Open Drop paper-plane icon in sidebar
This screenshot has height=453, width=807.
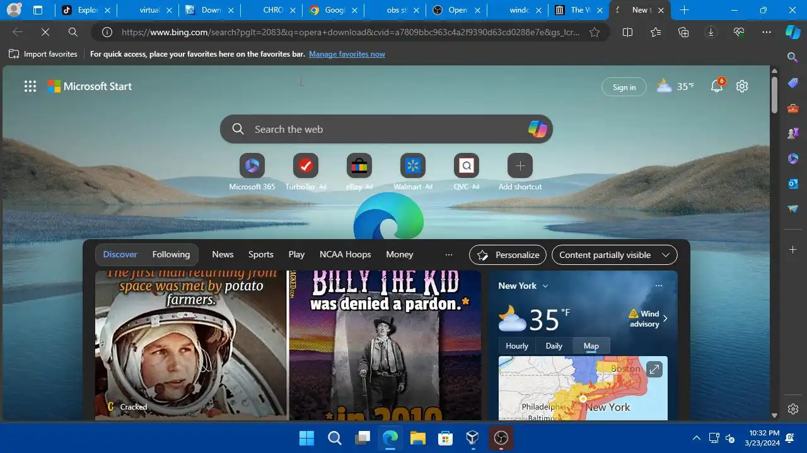coord(793,209)
